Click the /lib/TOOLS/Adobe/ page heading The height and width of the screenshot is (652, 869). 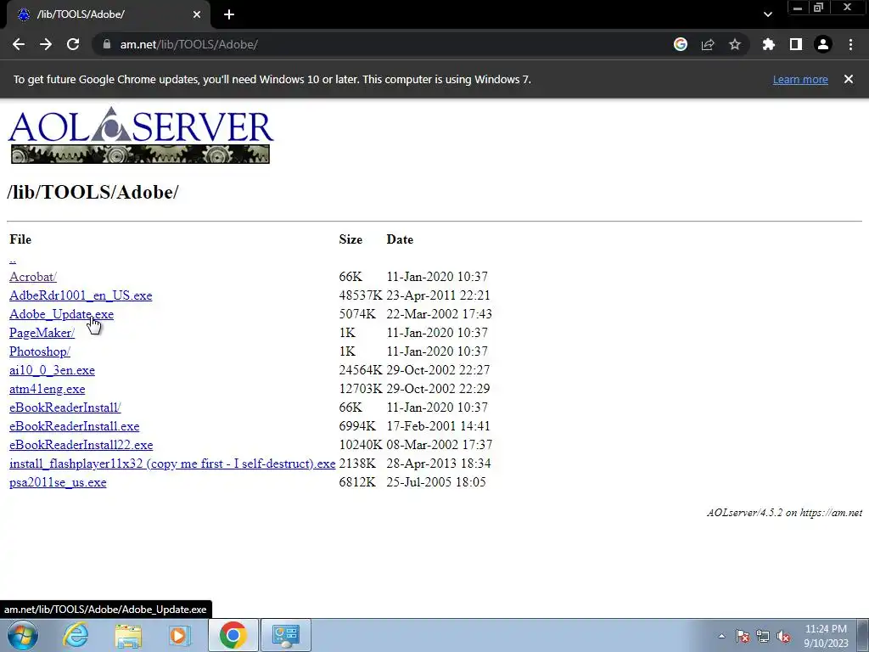tap(93, 193)
